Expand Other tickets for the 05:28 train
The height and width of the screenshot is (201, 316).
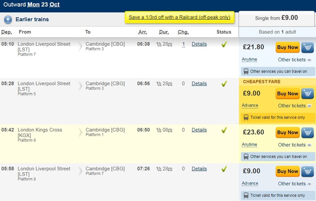click(x=294, y=106)
